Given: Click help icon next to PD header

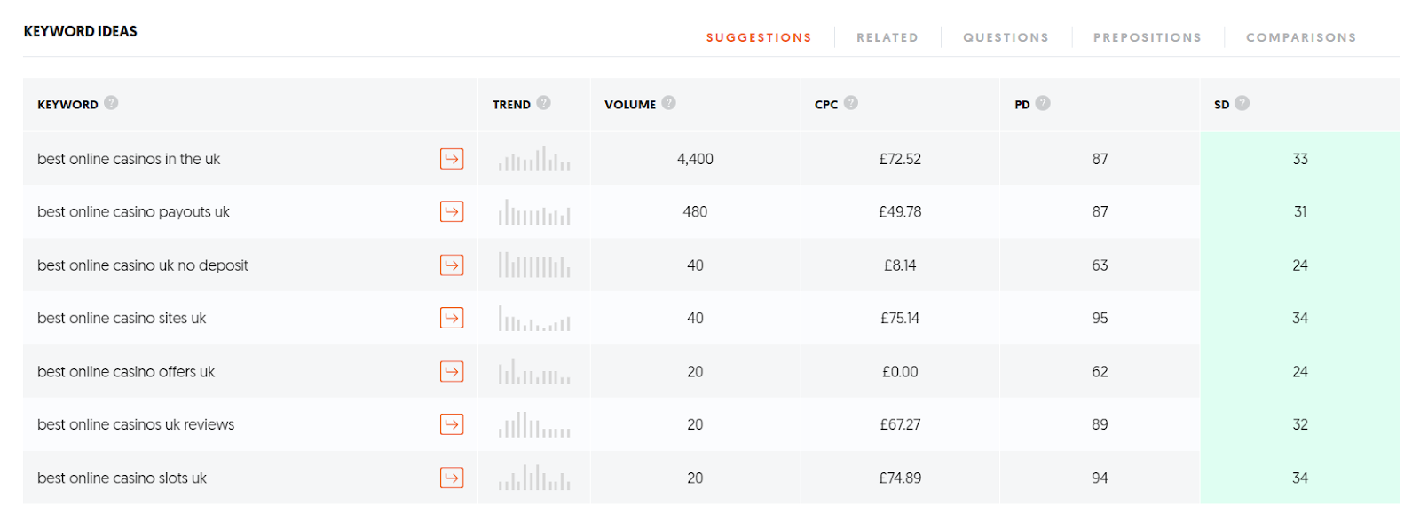Looking at the screenshot, I should [1043, 103].
